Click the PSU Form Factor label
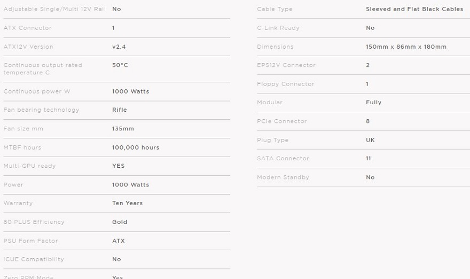The height and width of the screenshot is (279, 470). [x=30, y=241]
